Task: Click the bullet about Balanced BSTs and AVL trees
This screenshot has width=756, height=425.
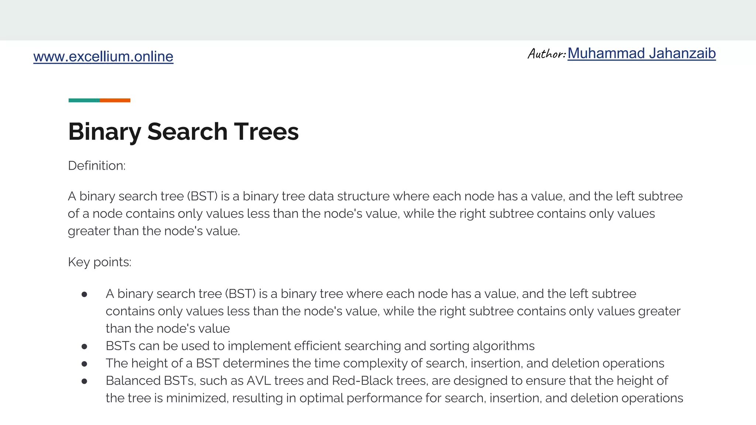Action: (394, 389)
